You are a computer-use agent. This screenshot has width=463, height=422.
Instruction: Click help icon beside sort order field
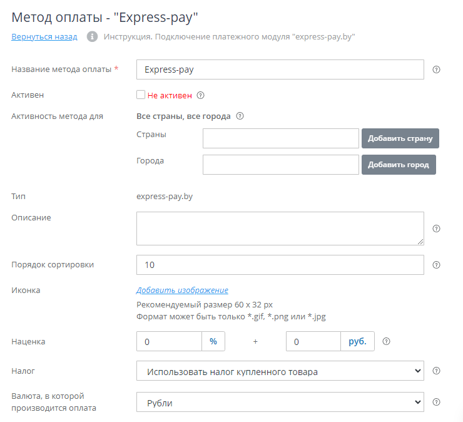tap(437, 265)
